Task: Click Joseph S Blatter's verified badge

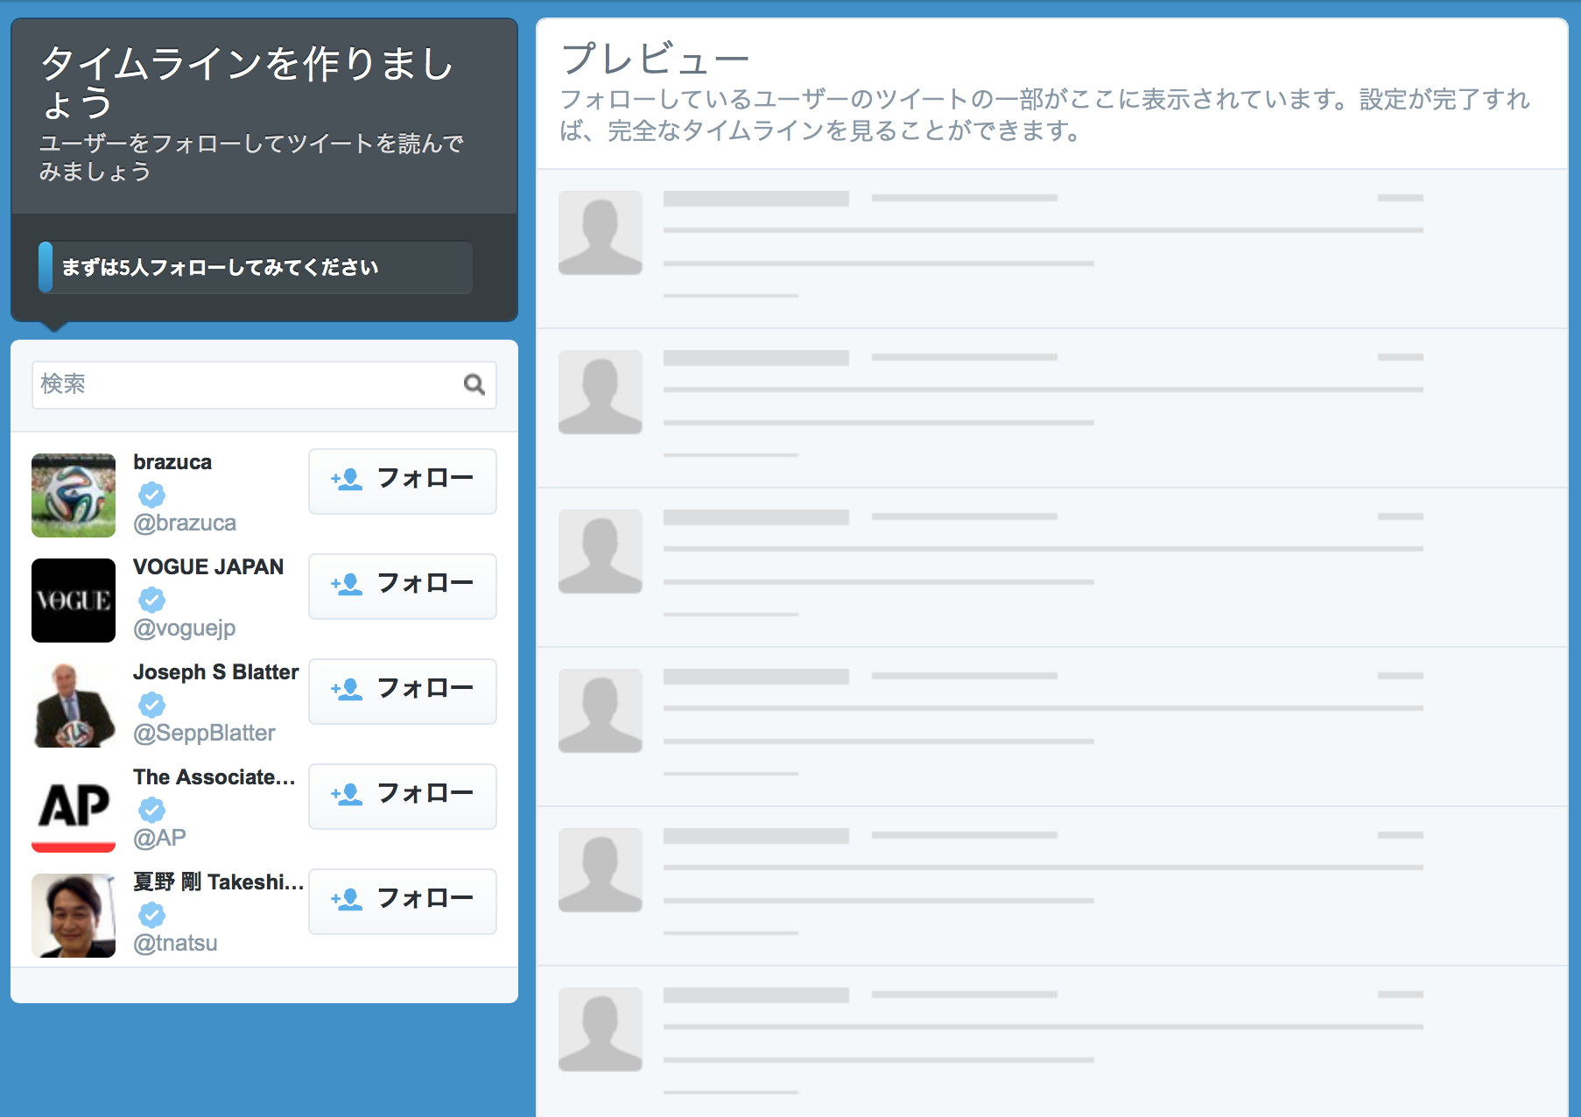Action: (151, 705)
